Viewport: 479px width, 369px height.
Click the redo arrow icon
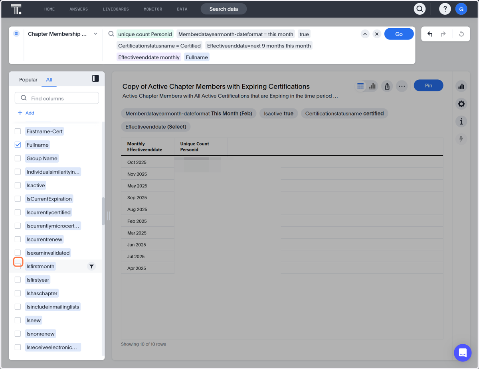click(443, 34)
